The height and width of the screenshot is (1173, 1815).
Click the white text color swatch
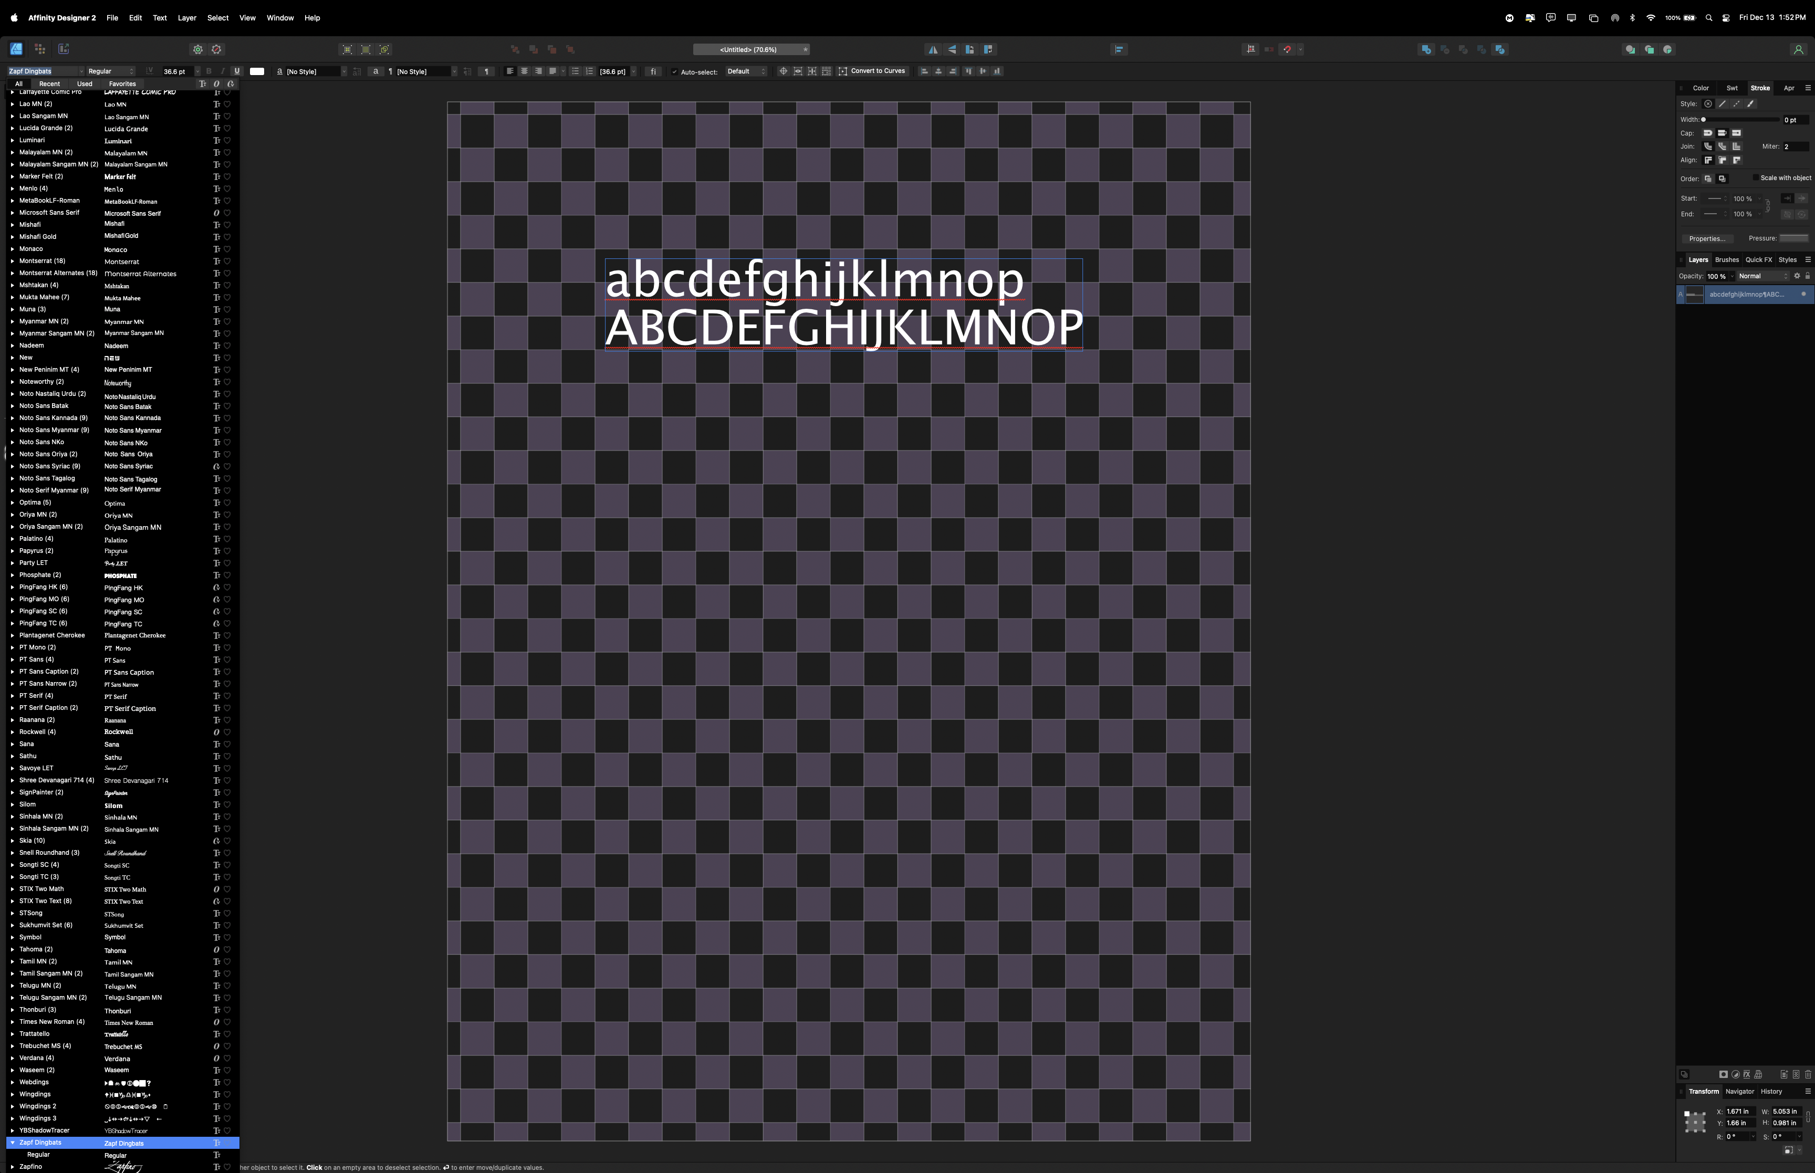[257, 71]
